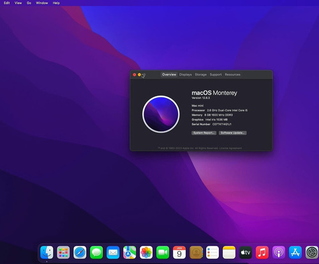Click the macOS Monterey title text
Viewport: 319px width, 264px height.
click(214, 93)
